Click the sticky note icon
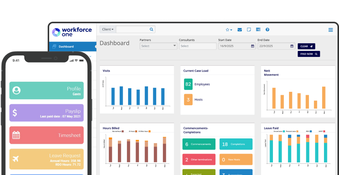The height and width of the screenshot is (175, 339). coord(249,30)
